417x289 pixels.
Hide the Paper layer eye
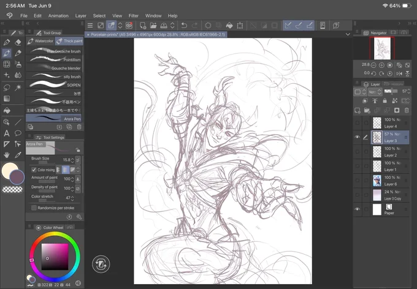[357, 209]
